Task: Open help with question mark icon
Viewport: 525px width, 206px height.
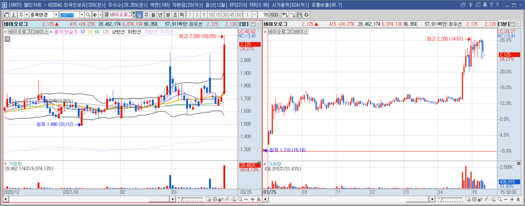Action: 498,5
